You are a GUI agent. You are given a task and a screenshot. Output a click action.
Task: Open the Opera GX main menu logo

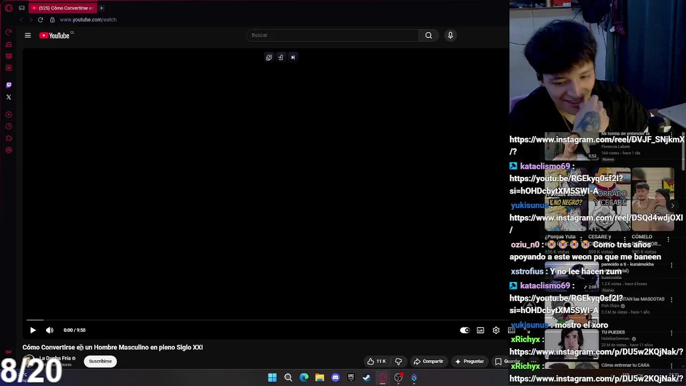[9, 8]
